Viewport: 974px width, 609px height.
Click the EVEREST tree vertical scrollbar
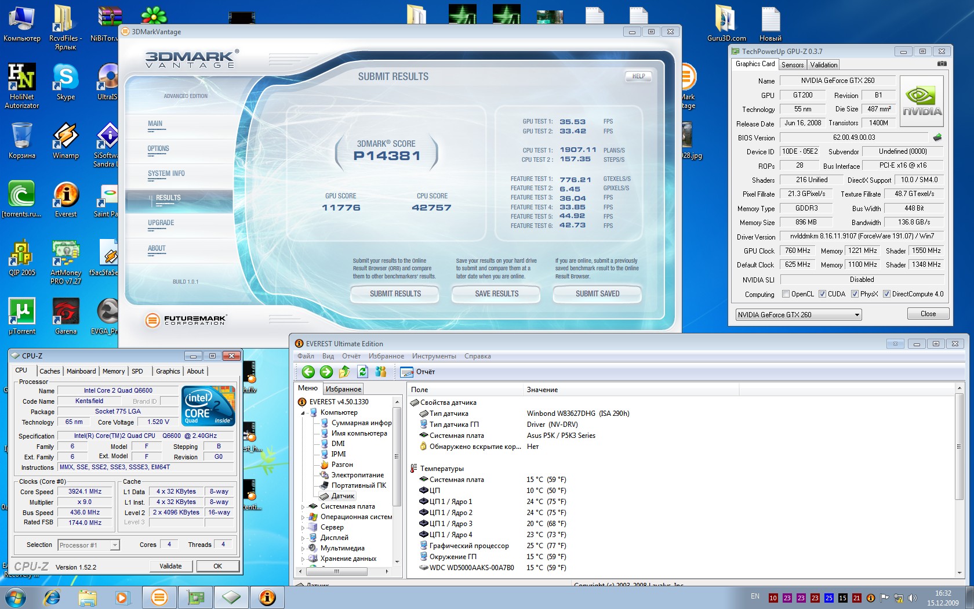[397, 481]
